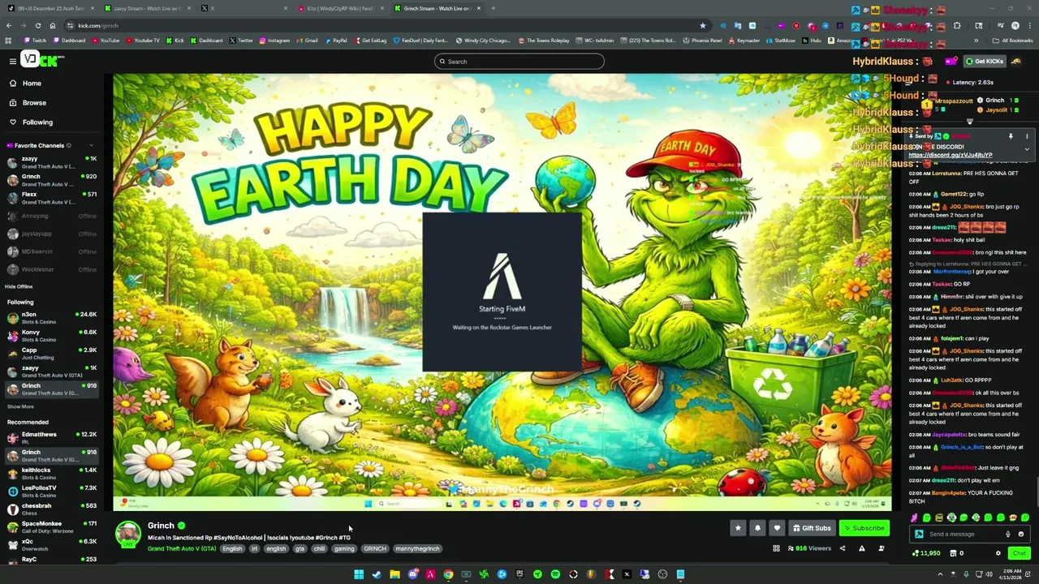Open Steam from the taskbar

377,574
